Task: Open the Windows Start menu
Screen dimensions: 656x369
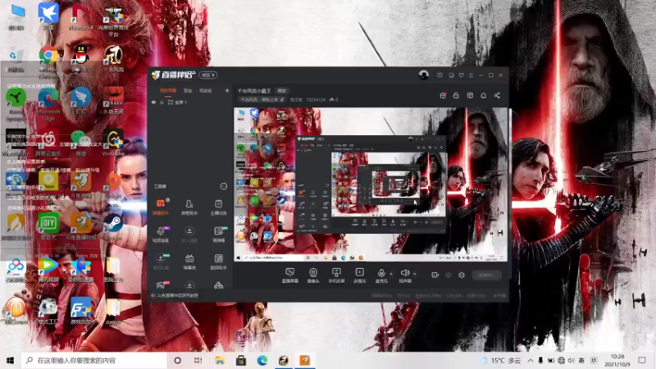Action: click(10, 360)
